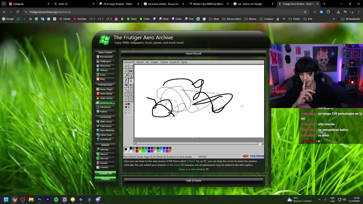
Task: Select the Polygon shape tool
Action: coord(131,94)
